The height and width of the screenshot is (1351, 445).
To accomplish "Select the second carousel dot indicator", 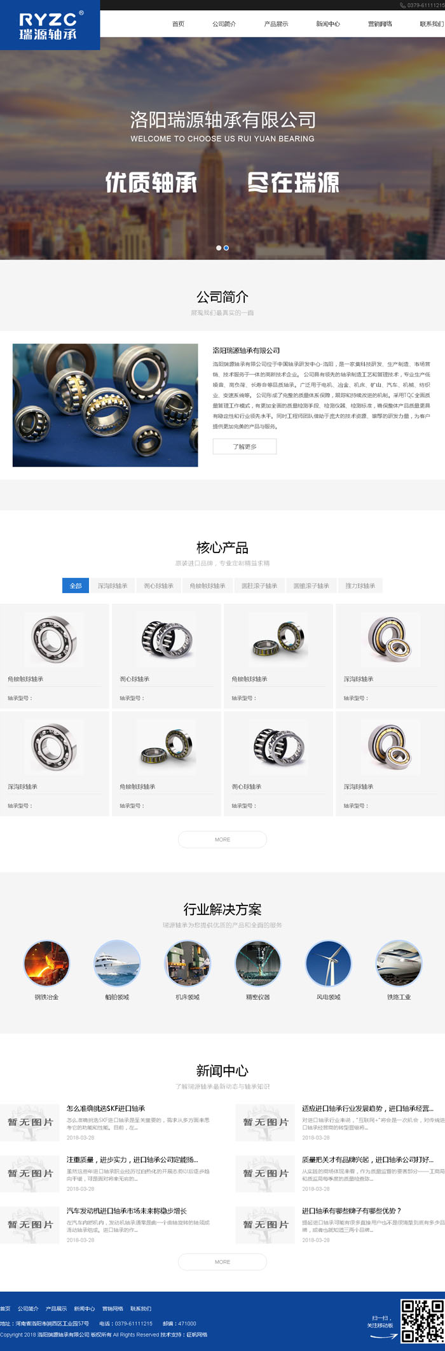I will pos(226,248).
